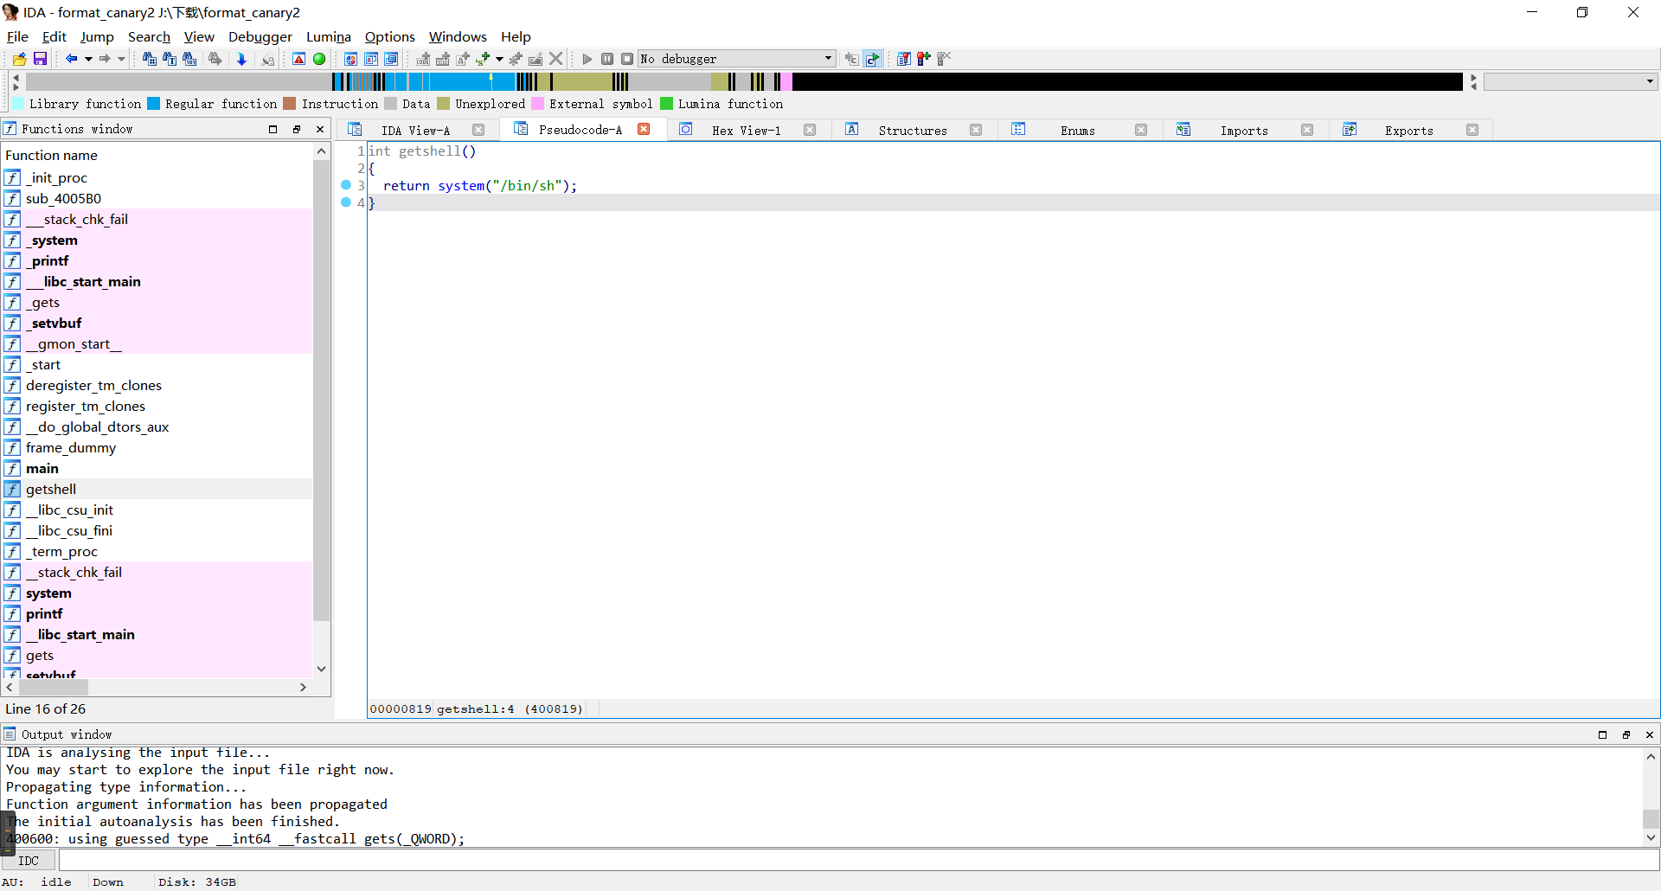1661x891 pixels.
Task: Click the open file folder icon
Action: click(x=19, y=59)
